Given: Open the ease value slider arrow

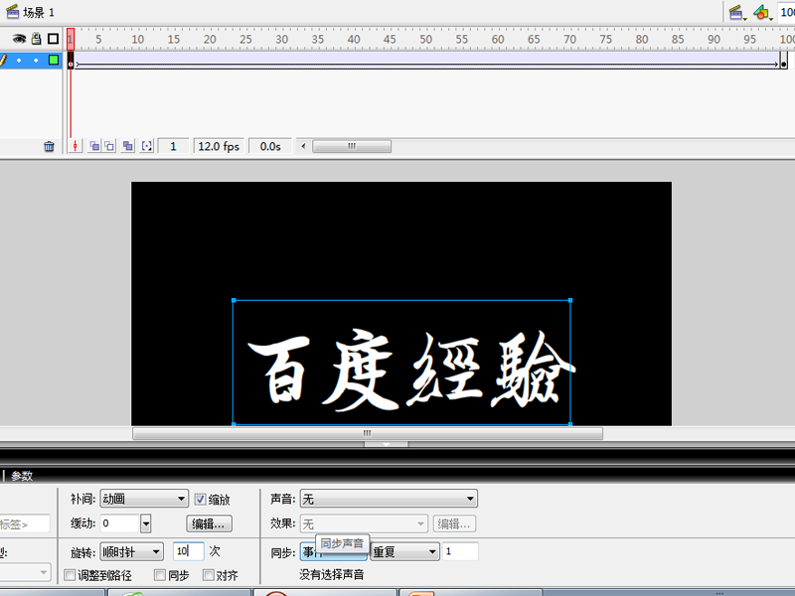Looking at the screenshot, I should tap(145, 523).
